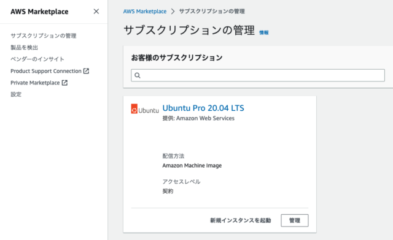Close the AWS Marketplace side panel

point(96,12)
